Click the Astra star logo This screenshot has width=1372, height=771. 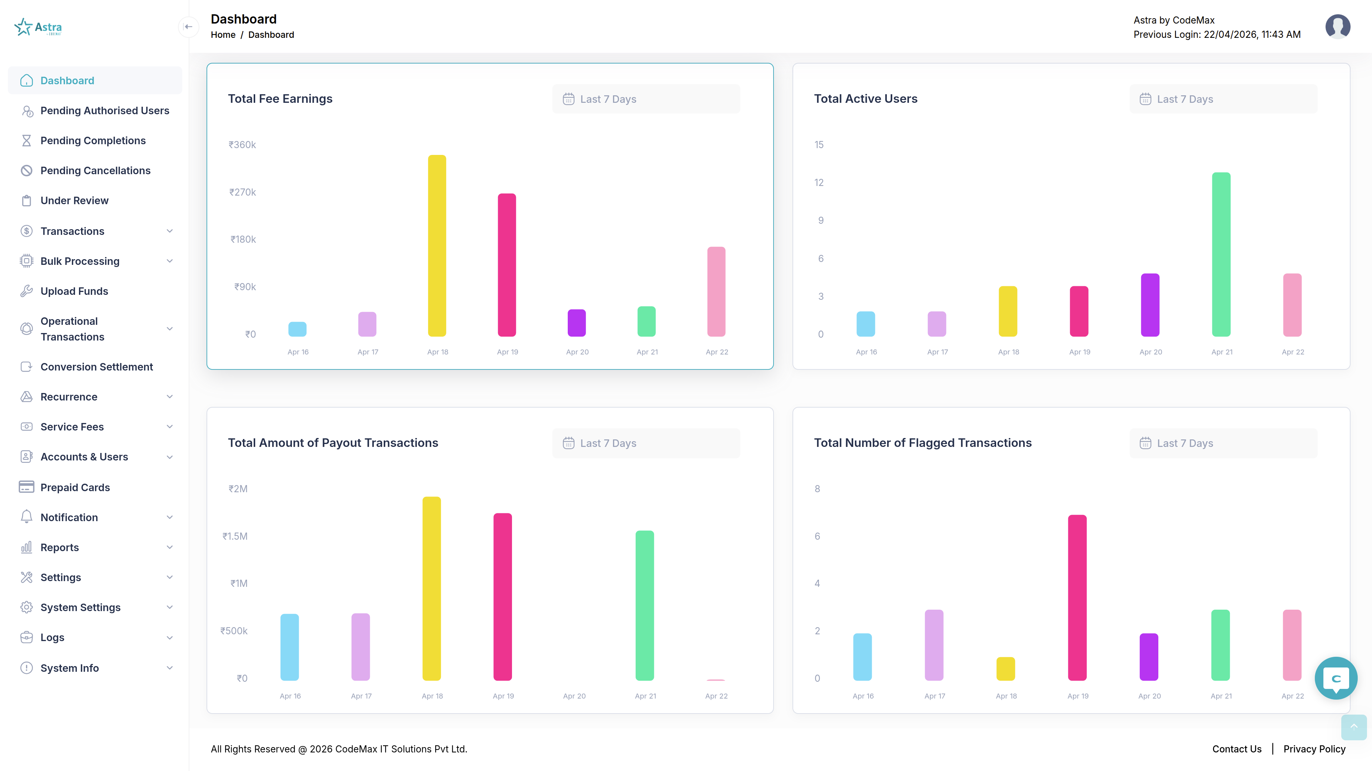coord(38,27)
